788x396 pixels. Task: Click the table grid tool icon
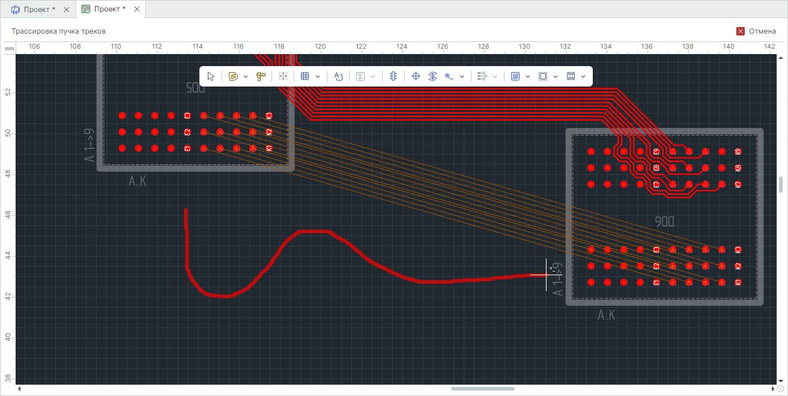305,76
